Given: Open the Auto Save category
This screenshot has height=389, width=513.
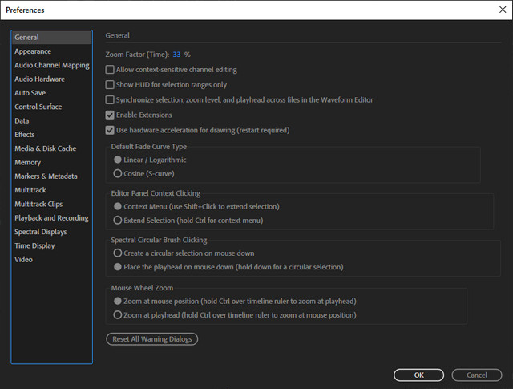Looking at the screenshot, I should pyautogui.click(x=30, y=93).
